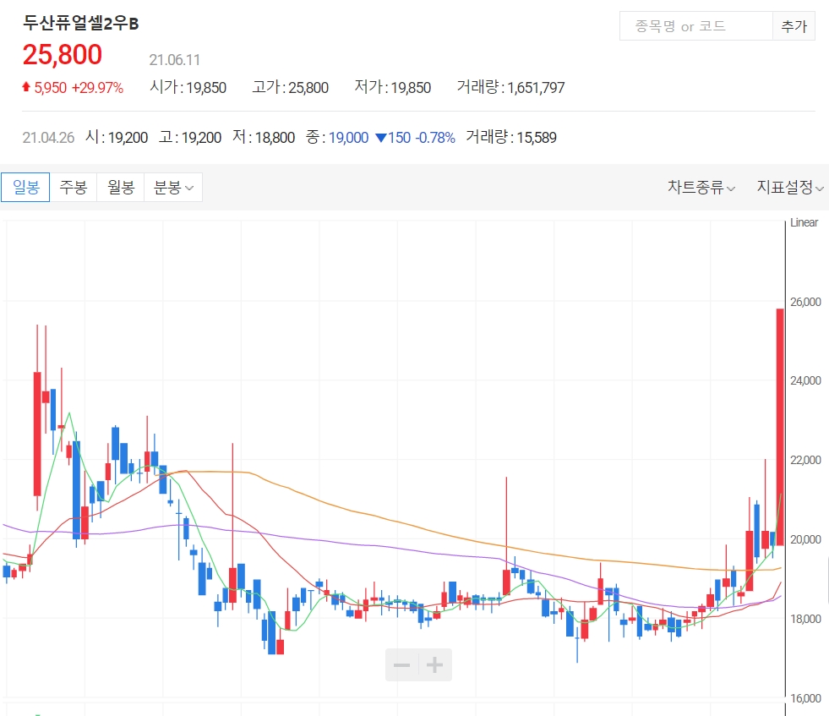Click the stock name 두산퓨얼셀2우B
This screenshot has width=829, height=716.
[x=81, y=24]
